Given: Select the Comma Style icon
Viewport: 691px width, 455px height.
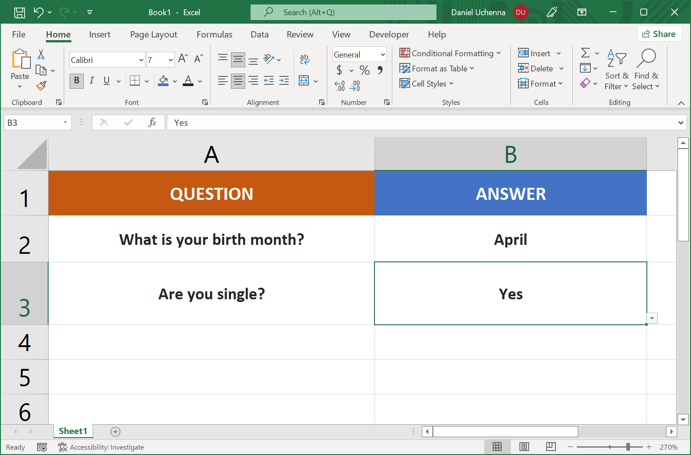Looking at the screenshot, I should click(380, 70).
